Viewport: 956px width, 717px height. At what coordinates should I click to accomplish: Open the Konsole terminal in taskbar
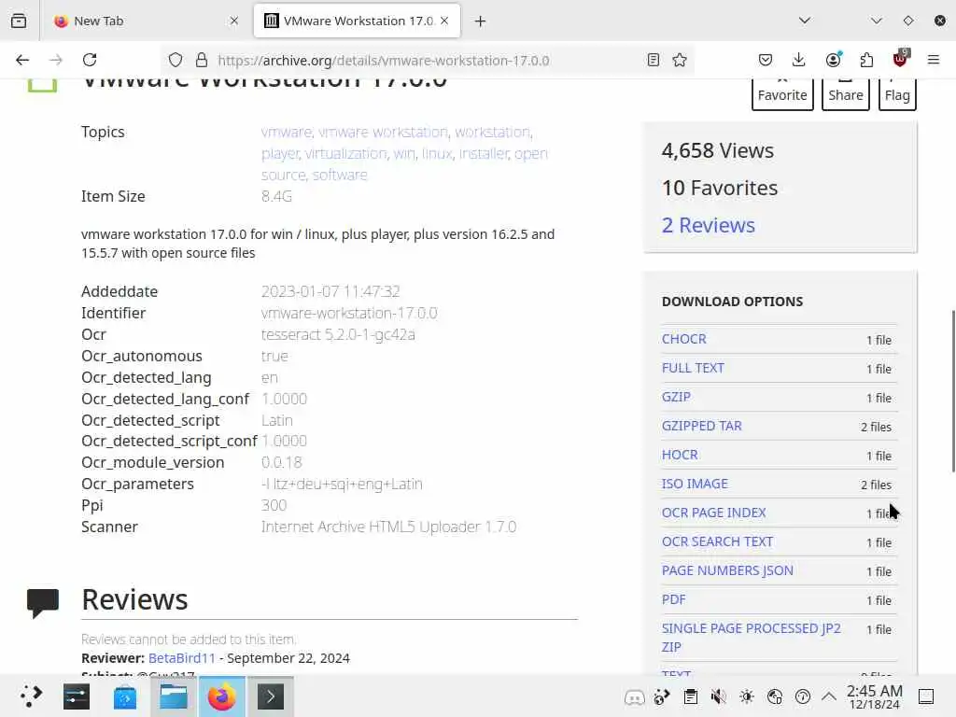(271, 696)
